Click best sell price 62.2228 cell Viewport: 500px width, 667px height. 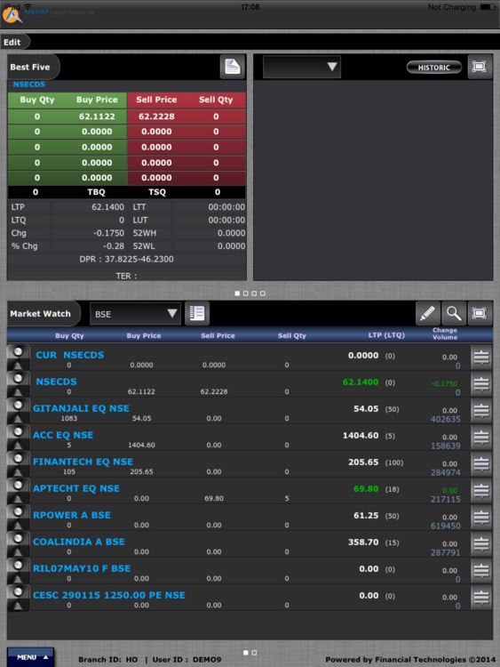click(156, 117)
